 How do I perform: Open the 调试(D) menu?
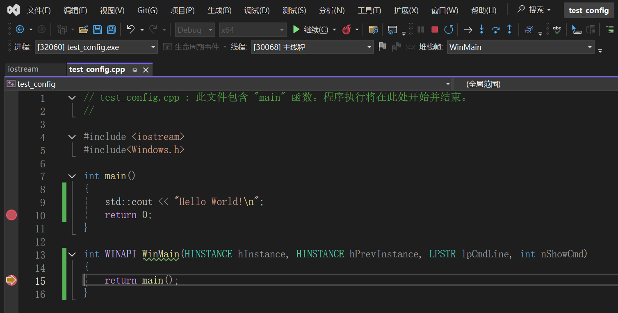coord(257,10)
